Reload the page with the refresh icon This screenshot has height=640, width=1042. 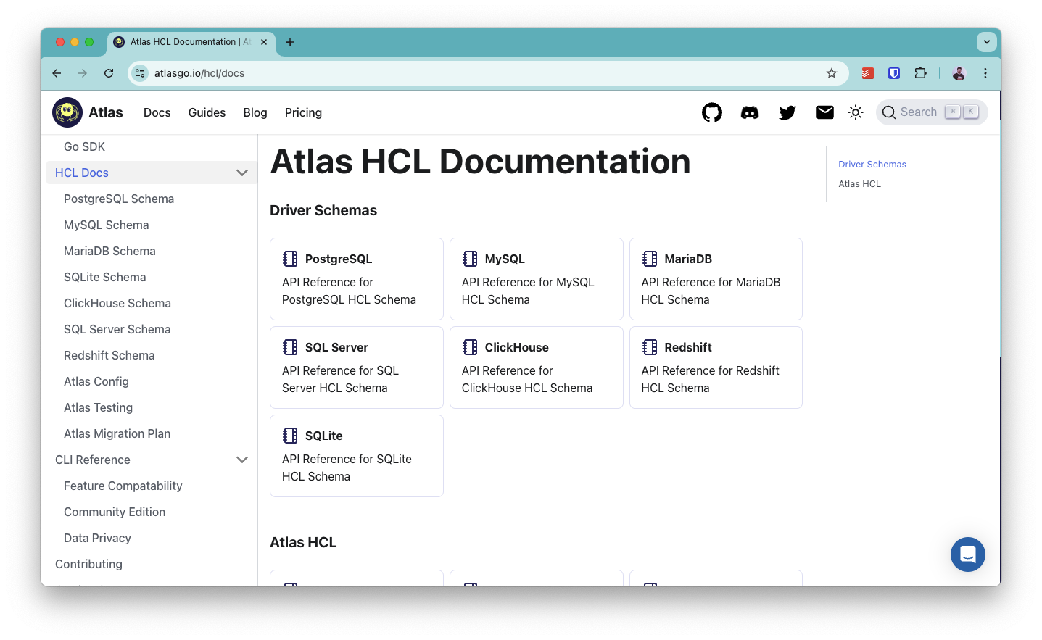pyautogui.click(x=109, y=72)
